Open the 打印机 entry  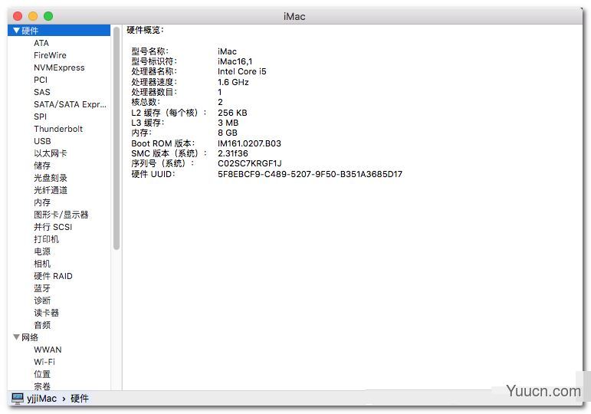46,239
